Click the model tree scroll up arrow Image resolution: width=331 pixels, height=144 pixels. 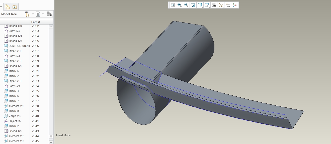pyautogui.click(x=51, y=27)
